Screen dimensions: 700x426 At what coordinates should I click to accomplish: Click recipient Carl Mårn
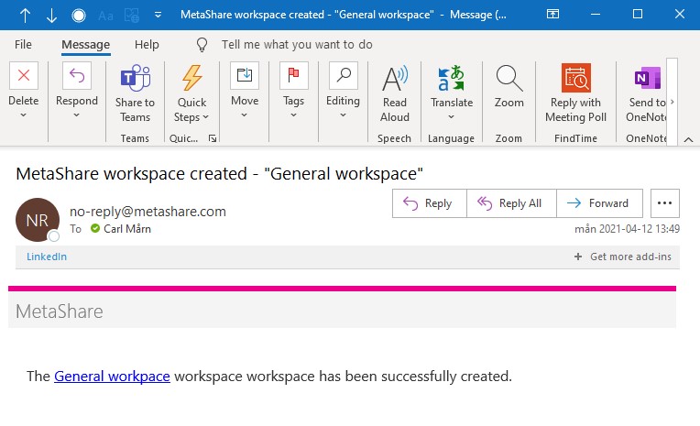click(x=127, y=229)
